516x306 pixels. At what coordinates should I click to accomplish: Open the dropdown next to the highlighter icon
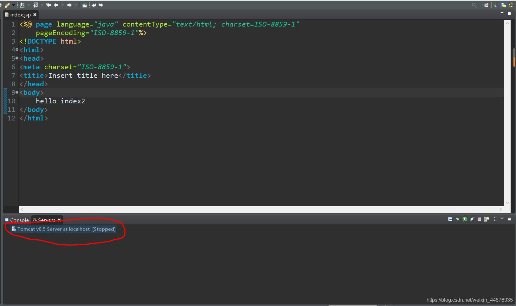click(14, 5)
